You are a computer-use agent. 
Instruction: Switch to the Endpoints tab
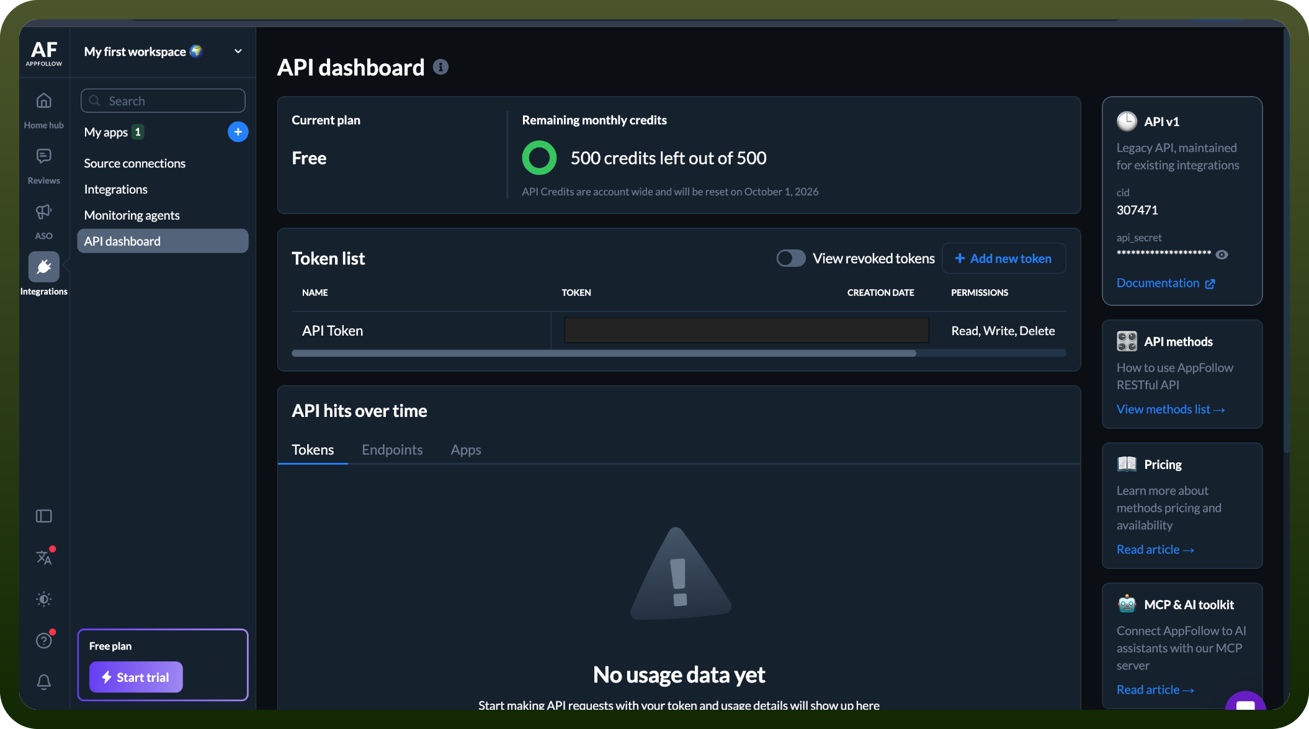pos(392,450)
